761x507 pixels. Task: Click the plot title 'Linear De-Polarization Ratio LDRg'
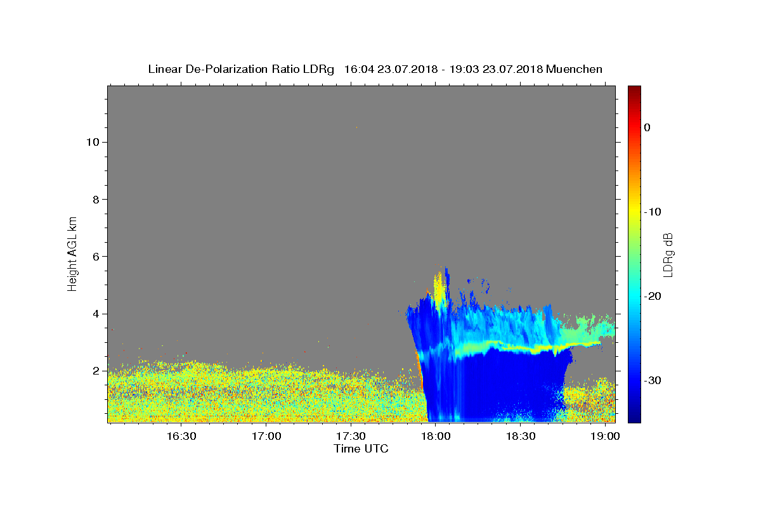[x=240, y=69]
